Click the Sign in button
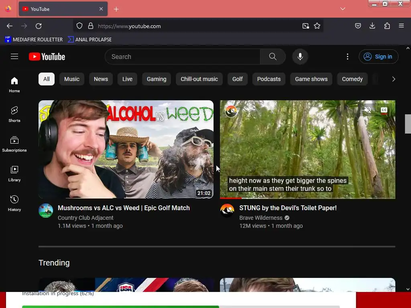Viewport: 411px width, 308px height. tap(378, 57)
